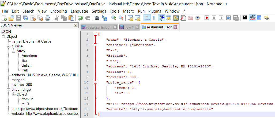Create a new file with the New icon
This screenshot has width=275, height=118.
point(4,18)
